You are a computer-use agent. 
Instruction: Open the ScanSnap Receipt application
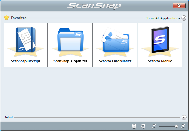[26, 45]
